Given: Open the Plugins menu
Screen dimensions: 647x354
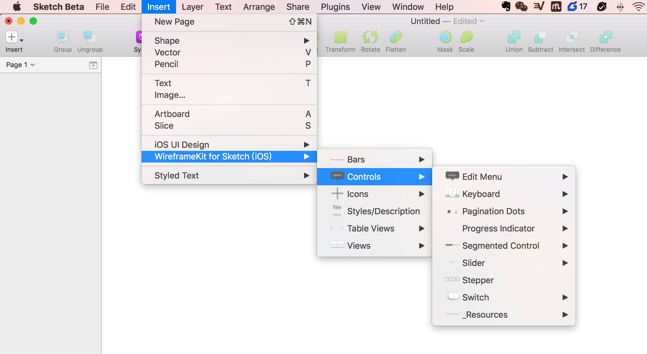Looking at the screenshot, I should click(335, 7).
